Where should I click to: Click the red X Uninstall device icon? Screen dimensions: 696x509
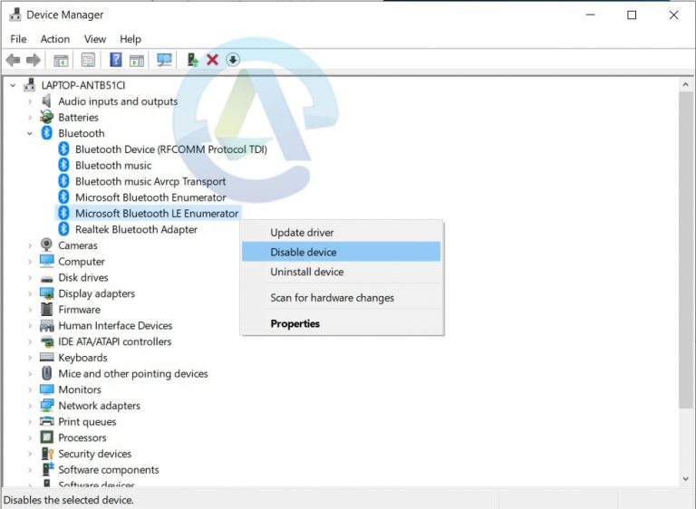pyautogui.click(x=213, y=60)
